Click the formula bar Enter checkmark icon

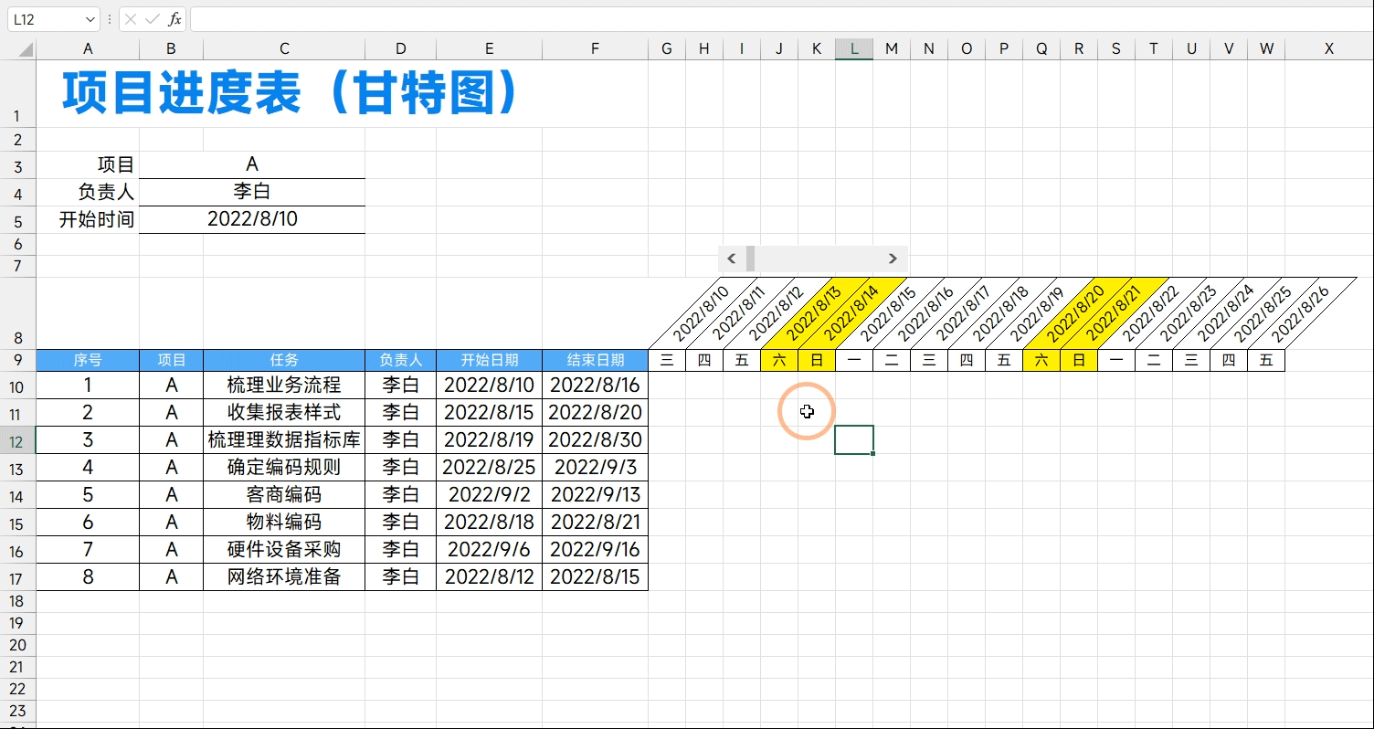point(153,19)
